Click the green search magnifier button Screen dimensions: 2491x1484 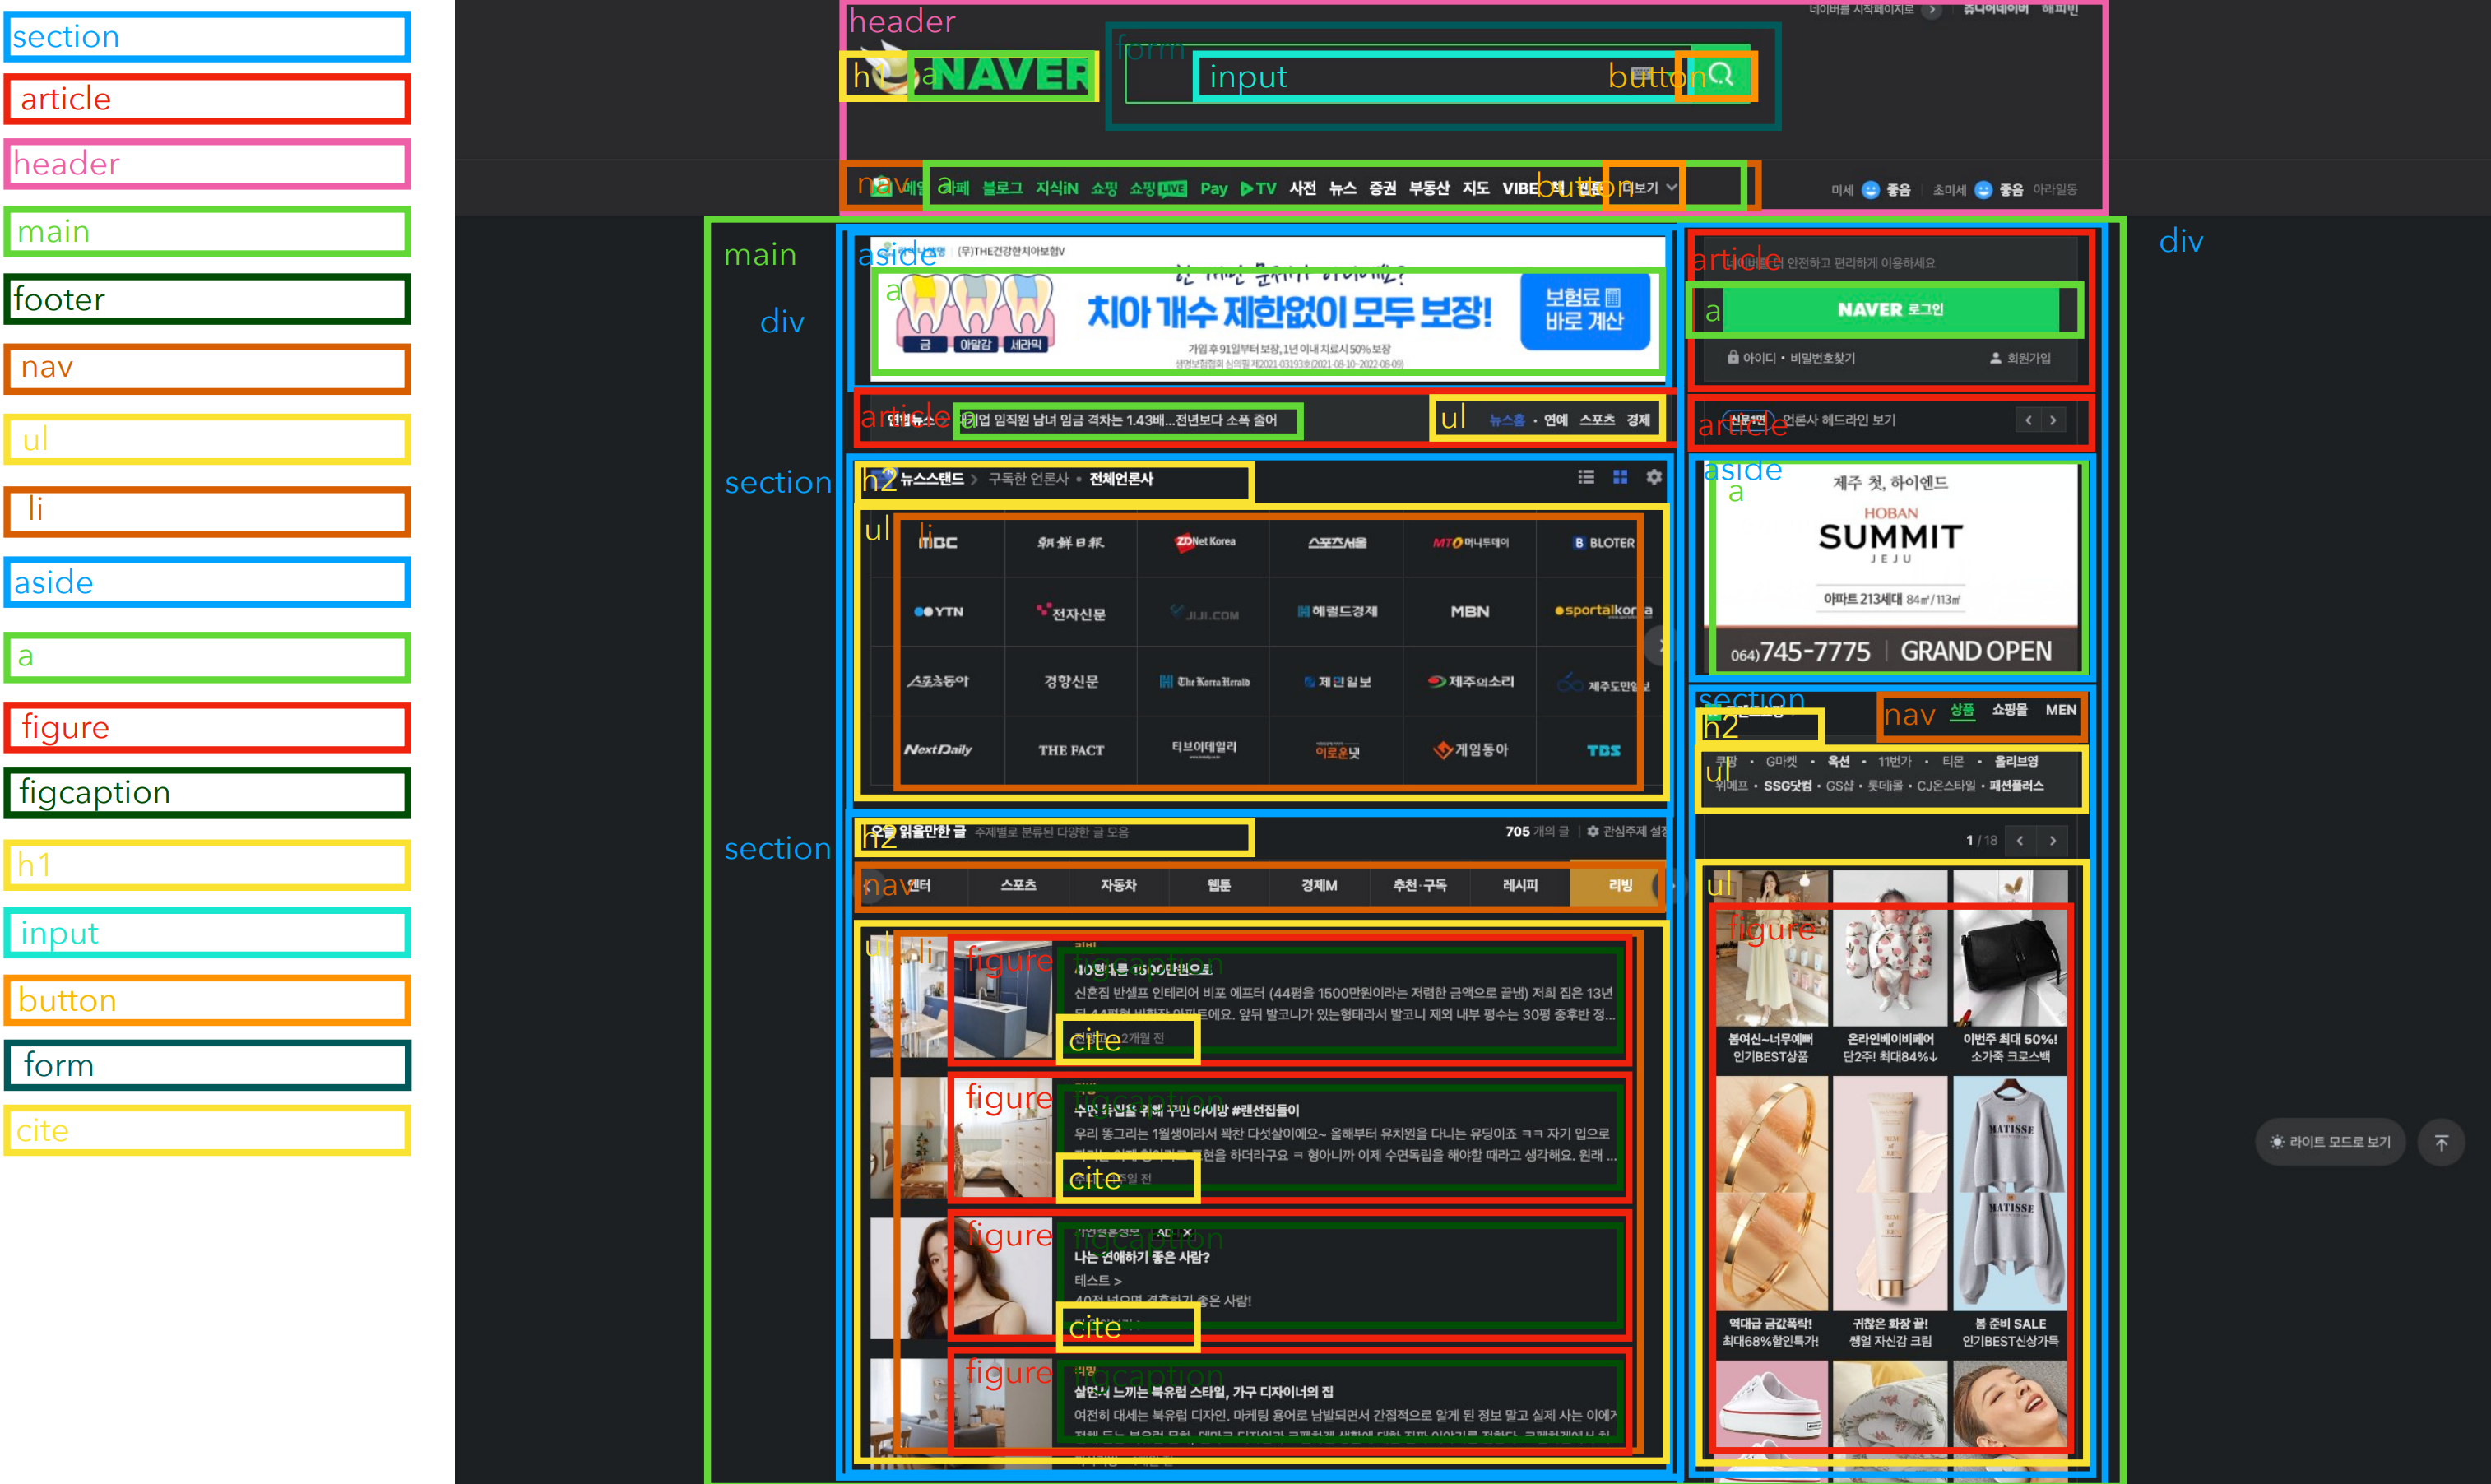(x=1720, y=74)
